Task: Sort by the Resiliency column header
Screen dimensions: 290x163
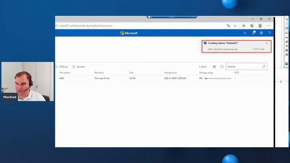Action: click(x=99, y=72)
